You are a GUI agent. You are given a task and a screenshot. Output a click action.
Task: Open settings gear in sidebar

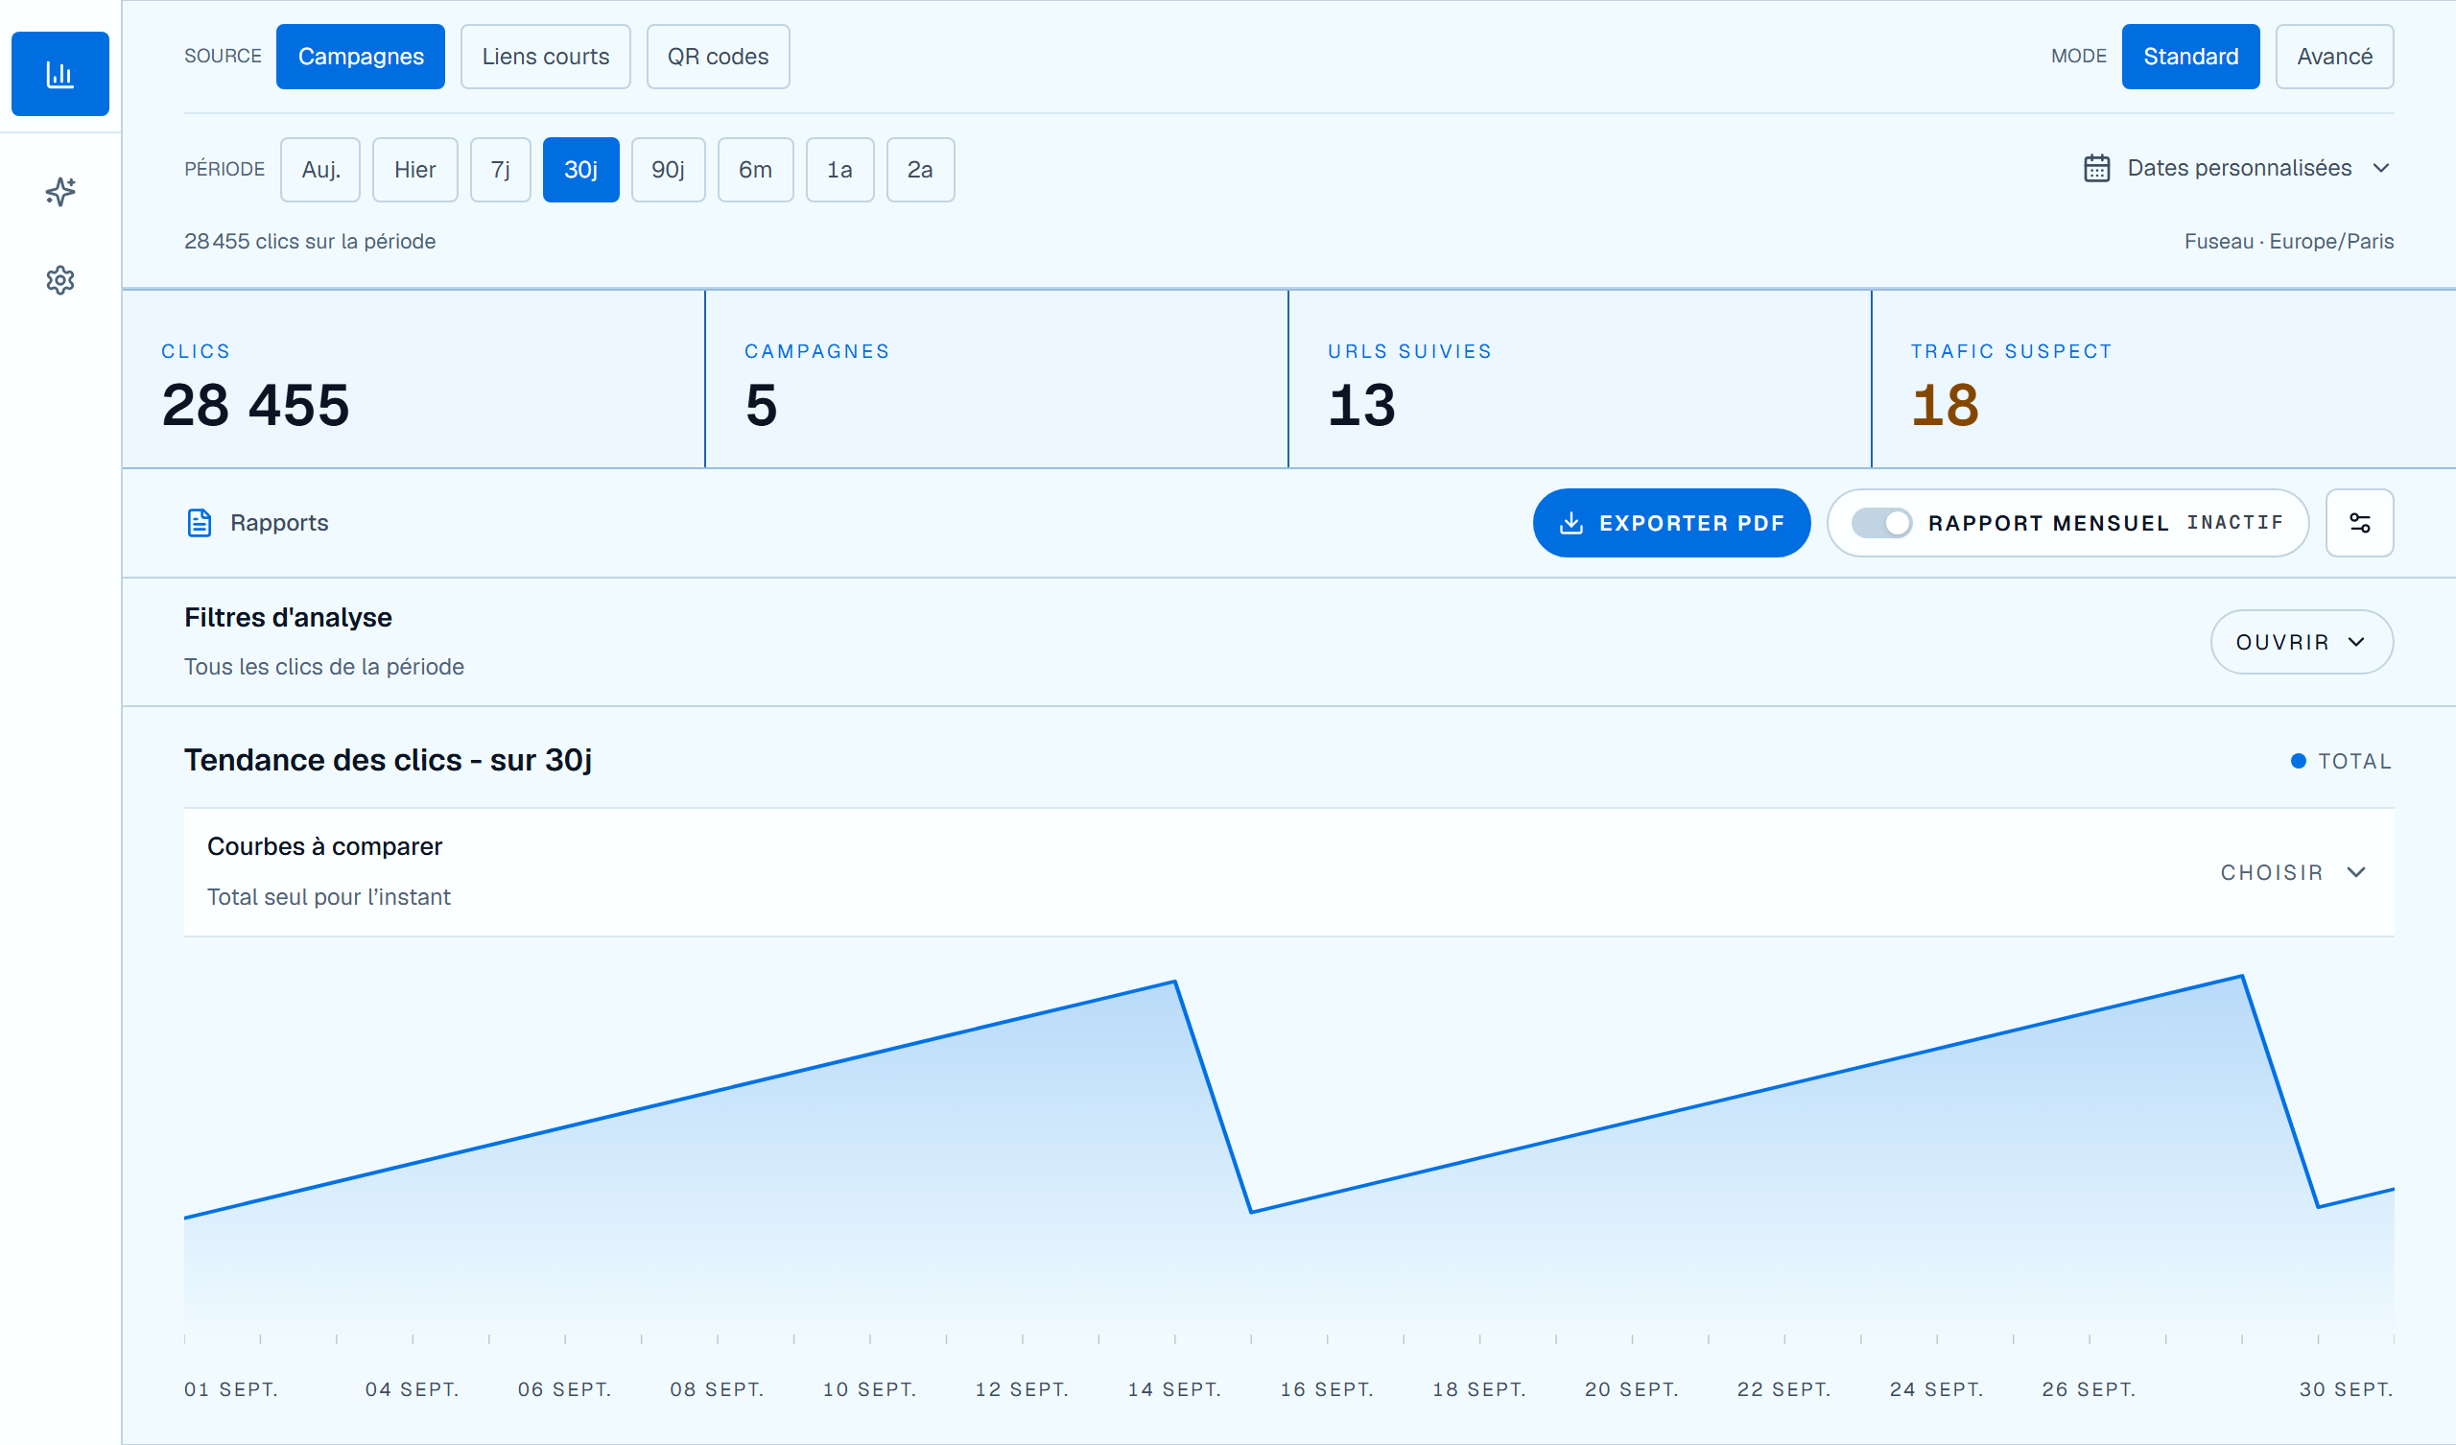60,281
